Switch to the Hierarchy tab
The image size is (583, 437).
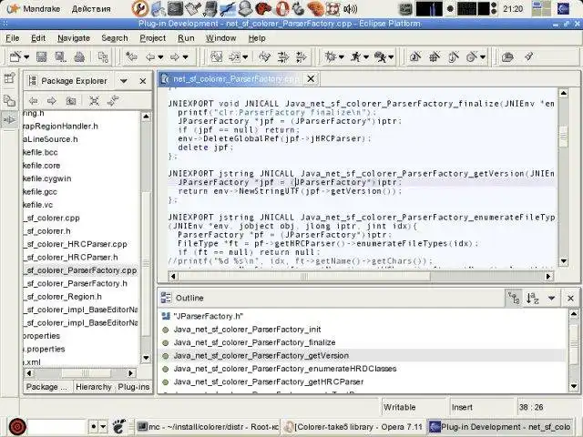pos(94,387)
